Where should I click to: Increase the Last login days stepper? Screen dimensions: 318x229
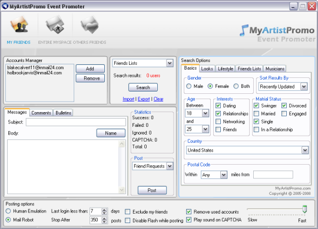pos(104,210)
